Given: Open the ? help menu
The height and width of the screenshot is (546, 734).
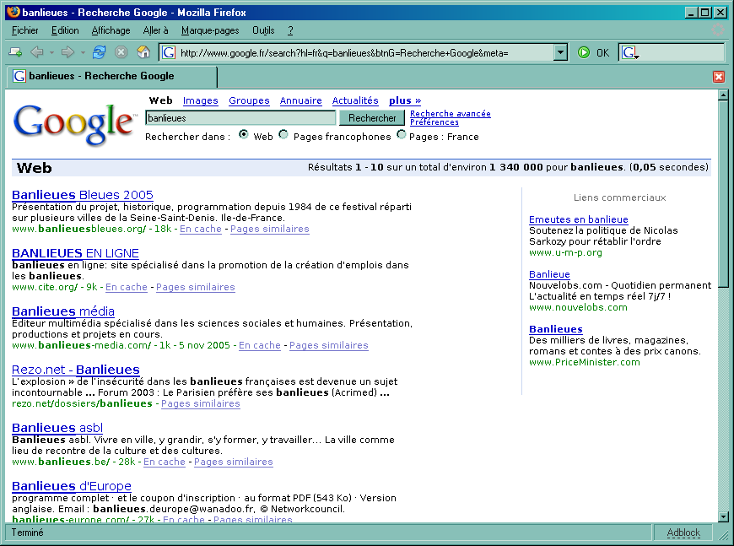Looking at the screenshot, I should pyautogui.click(x=290, y=30).
